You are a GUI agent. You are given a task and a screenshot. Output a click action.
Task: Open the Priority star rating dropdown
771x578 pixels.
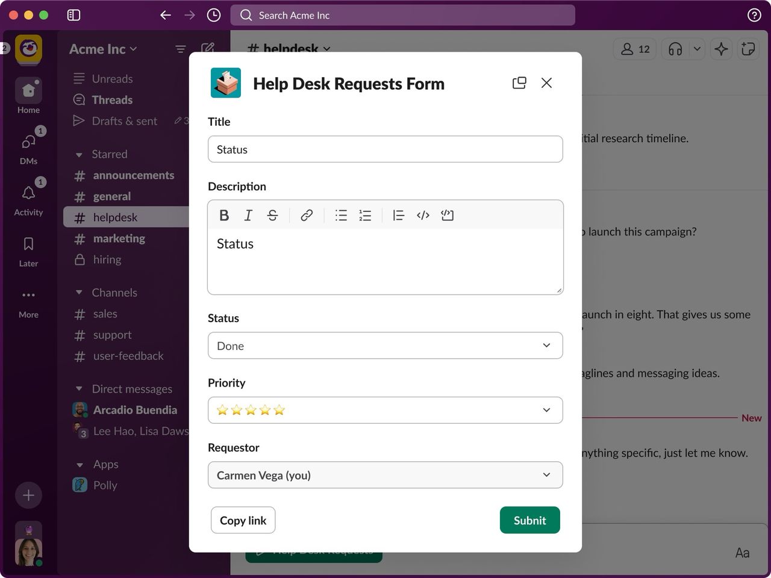[x=385, y=411]
